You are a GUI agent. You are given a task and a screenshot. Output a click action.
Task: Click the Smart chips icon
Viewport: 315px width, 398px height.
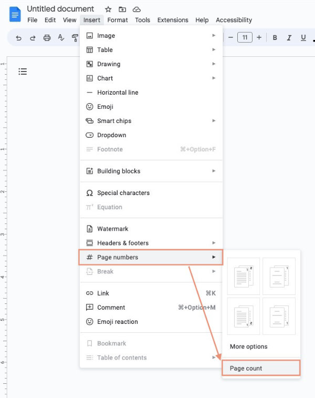tap(89, 121)
